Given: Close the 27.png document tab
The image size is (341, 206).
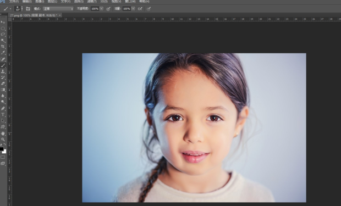Looking at the screenshot, I should click(x=59, y=15).
